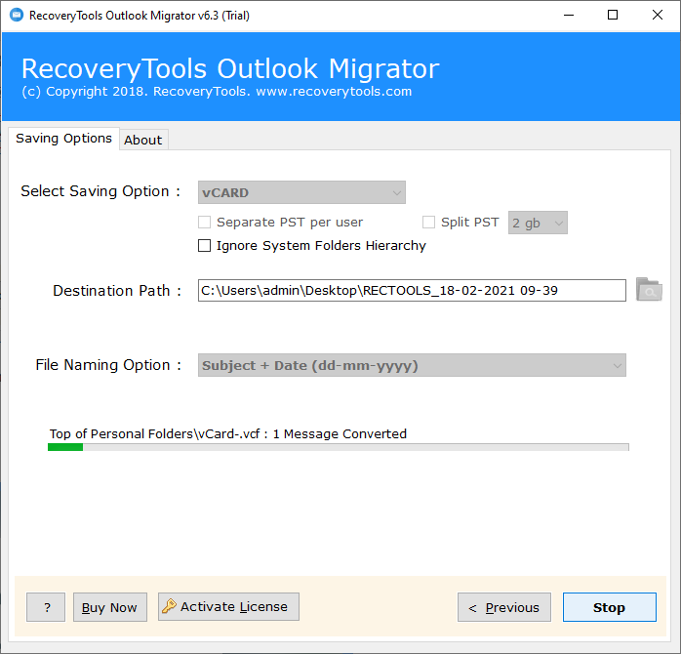The image size is (681, 654).
Task: Click the conversion progress bar
Action: [339, 447]
